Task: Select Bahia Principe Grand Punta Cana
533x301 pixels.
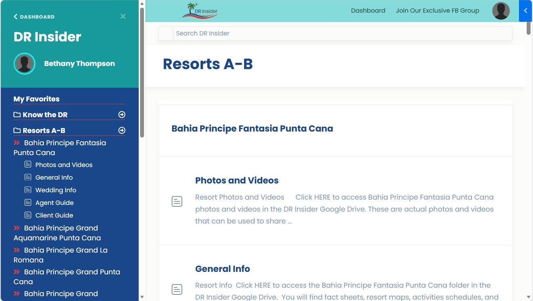Action: pyautogui.click(x=67, y=277)
